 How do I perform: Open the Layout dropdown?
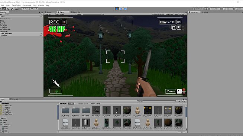click(239, 9)
